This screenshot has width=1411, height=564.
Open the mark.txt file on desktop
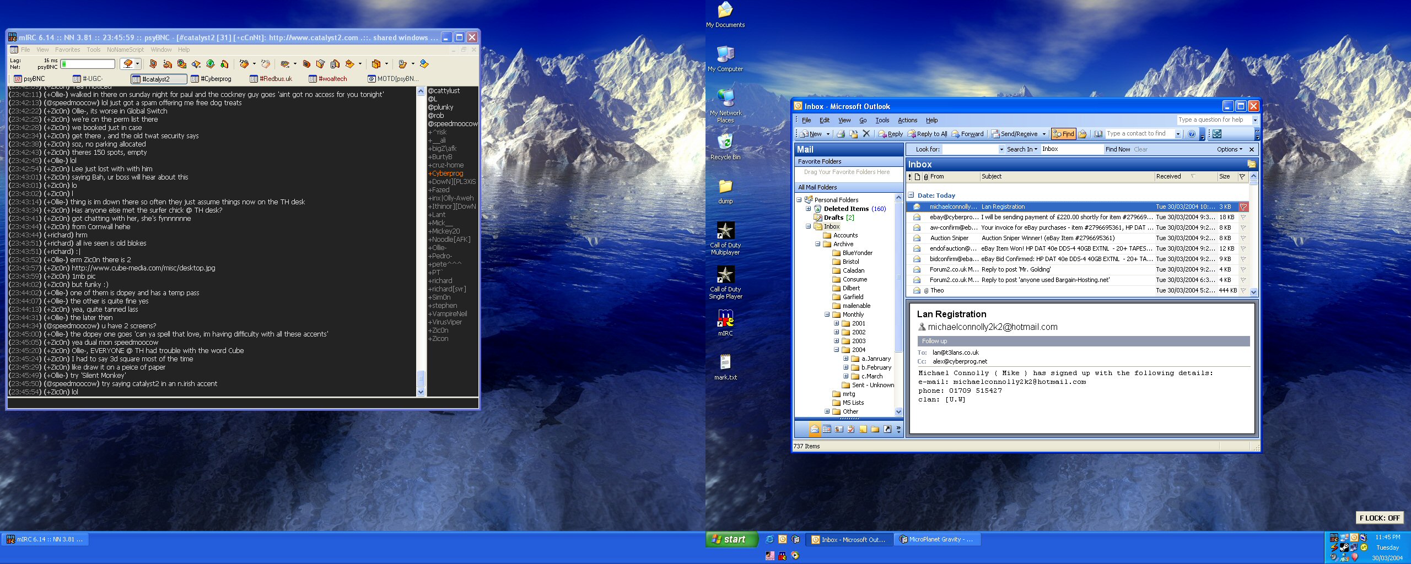725,367
